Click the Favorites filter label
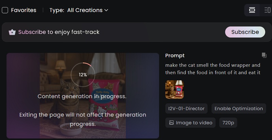The image size is (272, 140). tap(23, 10)
